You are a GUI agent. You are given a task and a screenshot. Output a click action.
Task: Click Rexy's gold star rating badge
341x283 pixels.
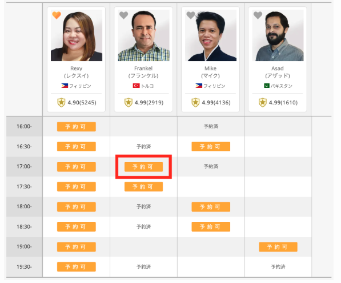pos(61,103)
